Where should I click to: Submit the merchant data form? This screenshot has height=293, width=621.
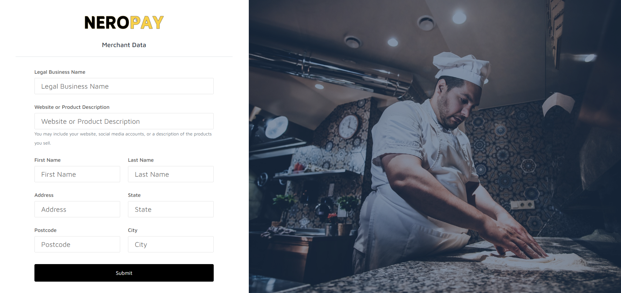[124, 273]
